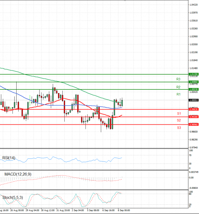Click the 1.02900 price axis value
The height and width of the screenshot is (214, 199).
194,37
